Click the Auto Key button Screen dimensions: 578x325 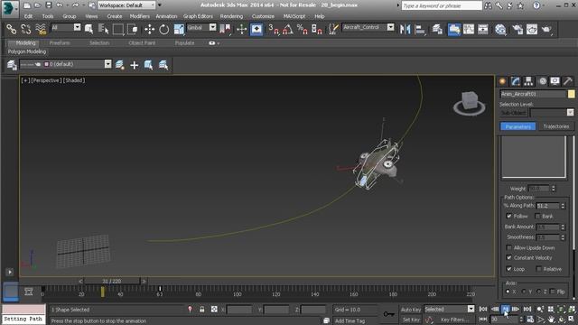(x=411, y=310)
